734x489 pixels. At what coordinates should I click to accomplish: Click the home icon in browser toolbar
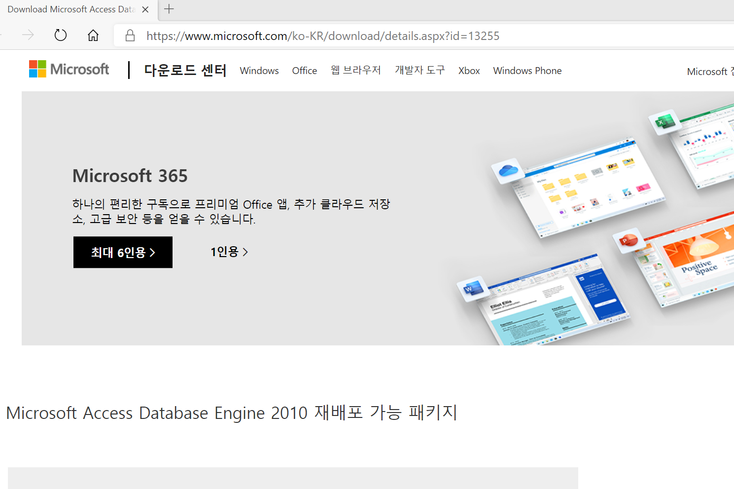pos(93,36)
